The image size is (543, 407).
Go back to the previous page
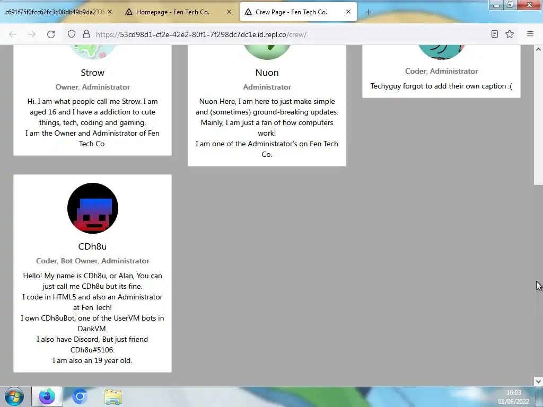[13, 34]
